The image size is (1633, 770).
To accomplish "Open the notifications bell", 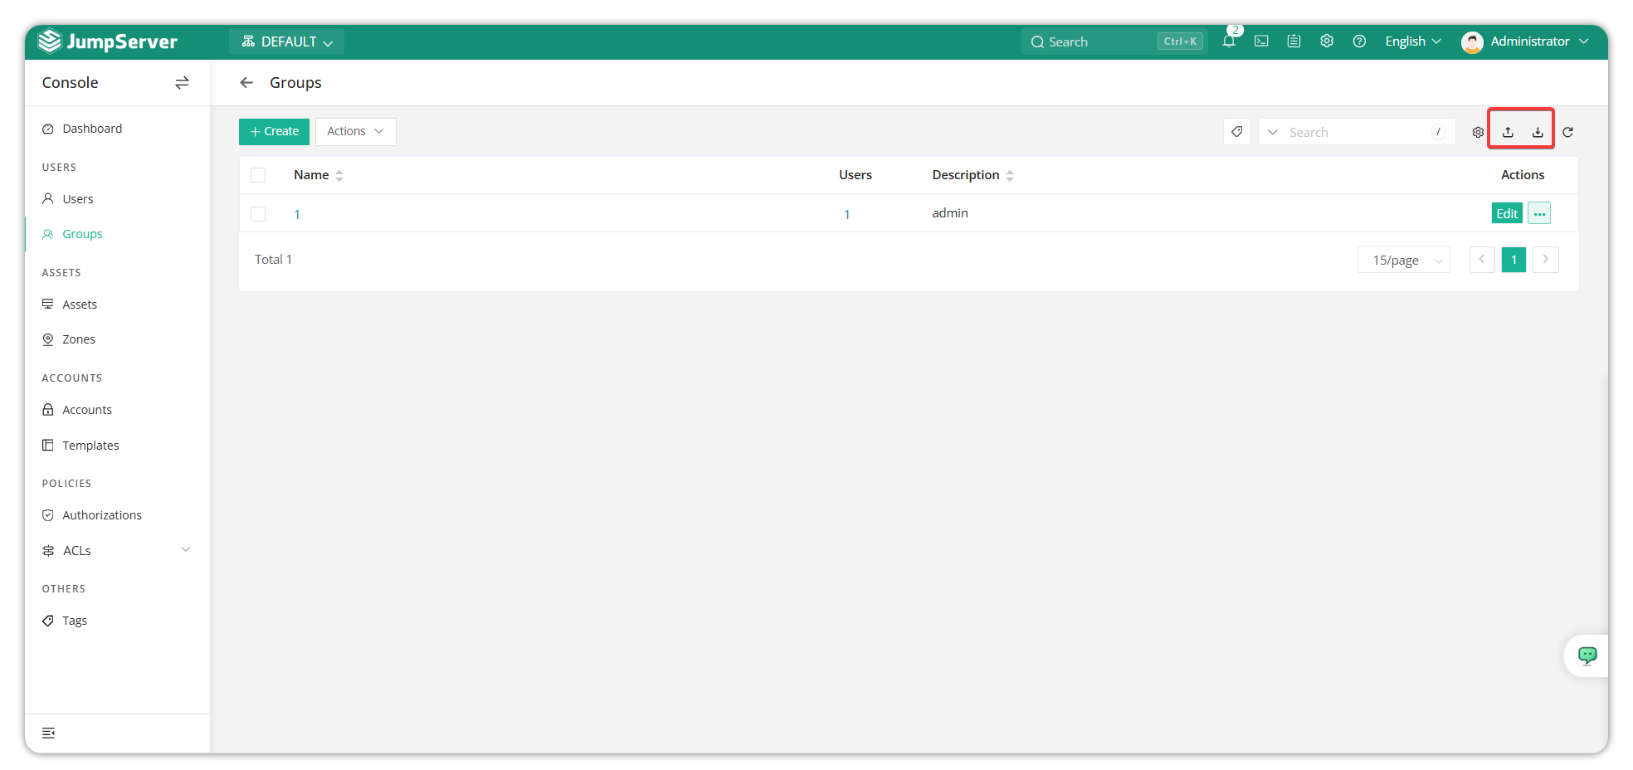I will pyautogui.click(x=1229, y=41).
